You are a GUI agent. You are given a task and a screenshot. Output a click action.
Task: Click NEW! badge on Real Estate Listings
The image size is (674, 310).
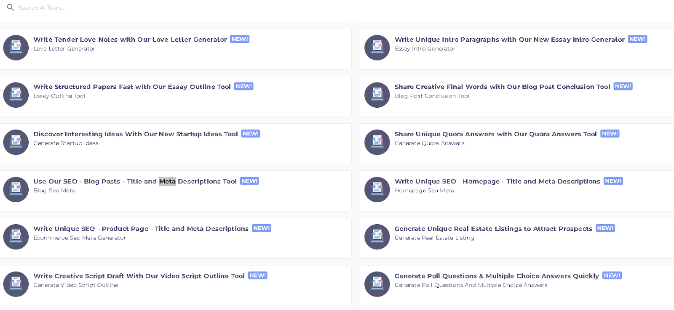tap(605, 228)
